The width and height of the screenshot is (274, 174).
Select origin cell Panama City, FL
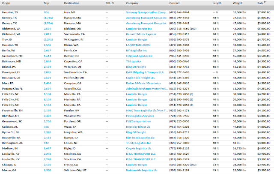click(12, 89)
